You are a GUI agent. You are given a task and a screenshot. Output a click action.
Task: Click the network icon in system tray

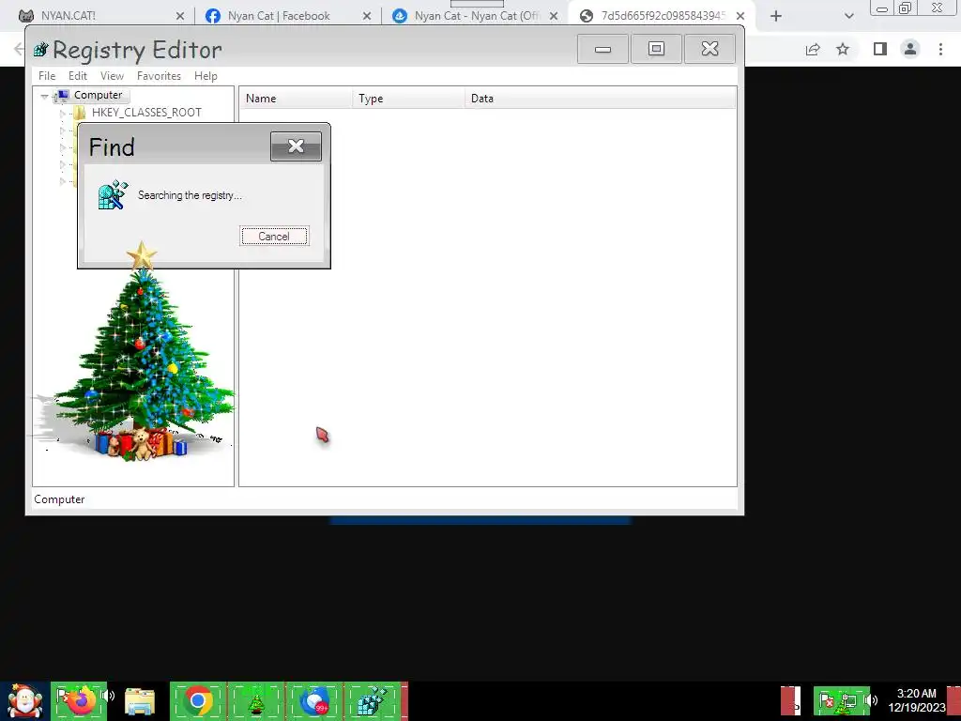tap(848, 700)
